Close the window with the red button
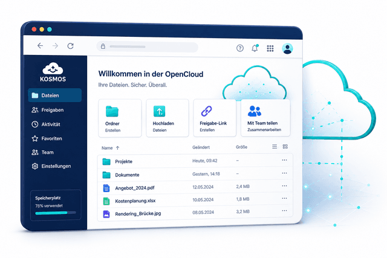 coord(34,29)
